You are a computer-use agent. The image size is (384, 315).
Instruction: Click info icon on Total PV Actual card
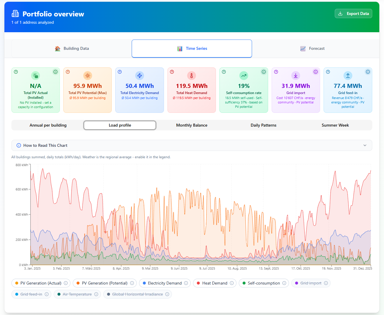55,72
